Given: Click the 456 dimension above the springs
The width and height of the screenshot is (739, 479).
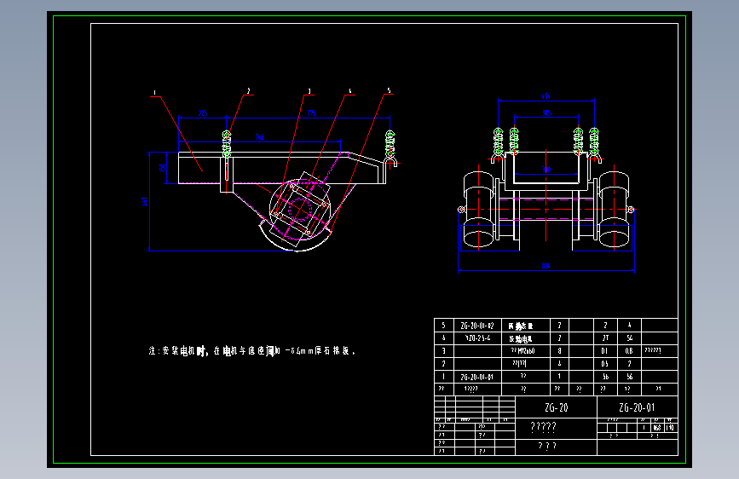Looking at the screenshot, I should (546, 96).
